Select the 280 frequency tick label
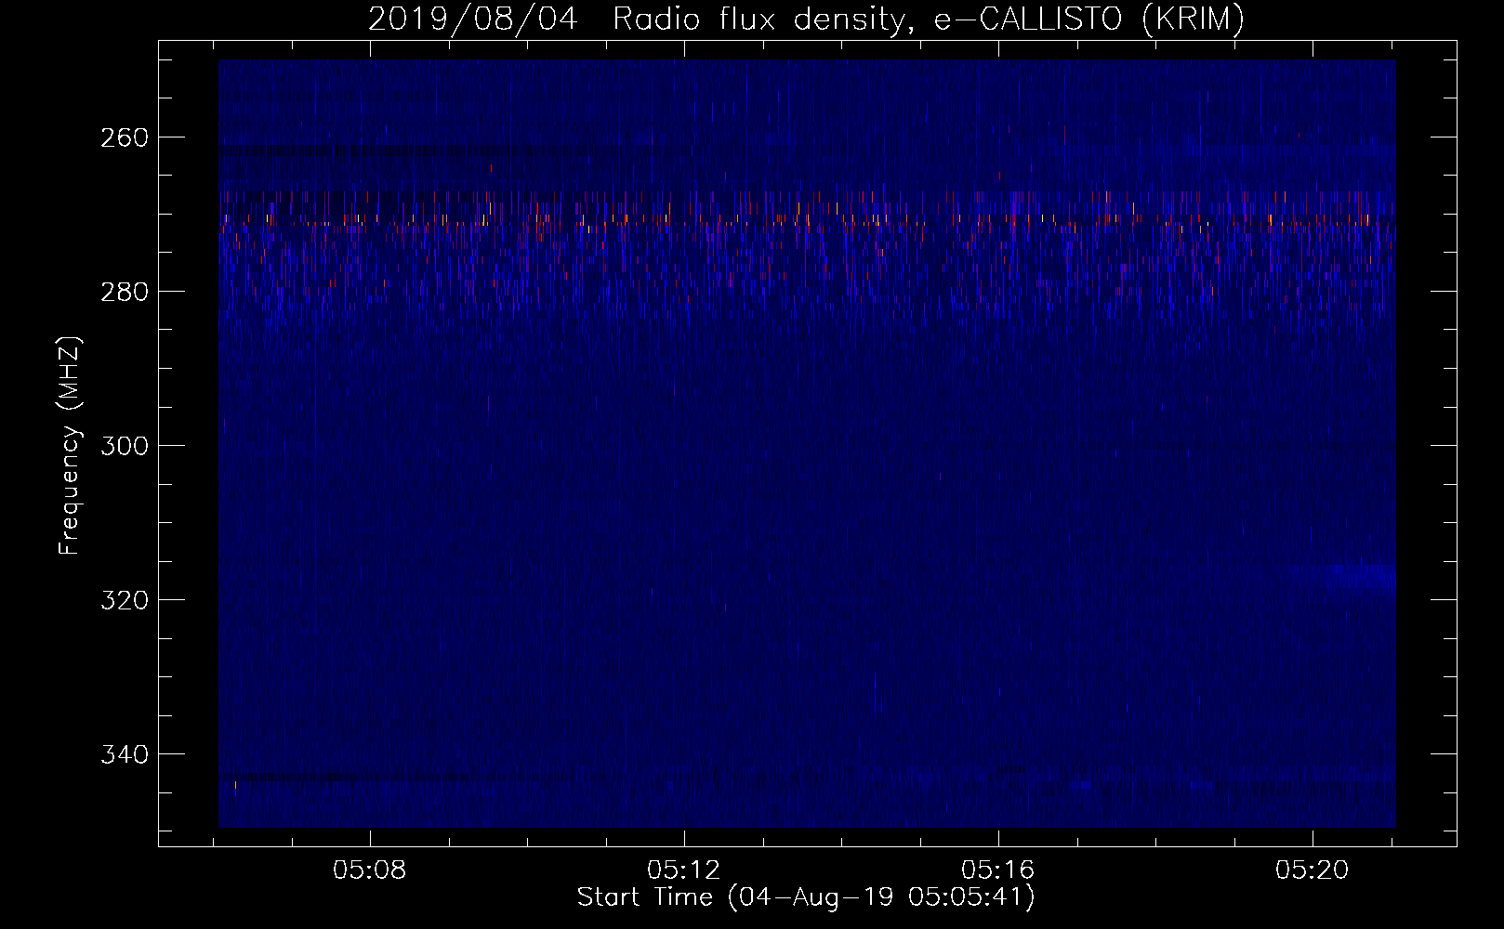Viewport: 1504px width, 929px height. [x=124, y=292]
